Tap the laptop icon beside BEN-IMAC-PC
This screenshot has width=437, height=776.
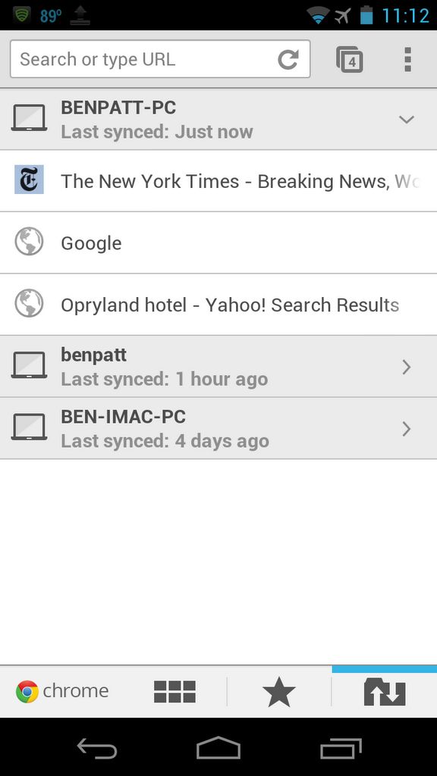(29, 427)
